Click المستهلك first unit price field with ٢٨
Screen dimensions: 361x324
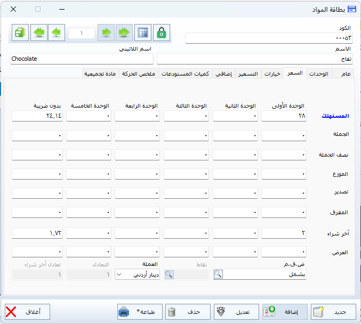point(284,116)
